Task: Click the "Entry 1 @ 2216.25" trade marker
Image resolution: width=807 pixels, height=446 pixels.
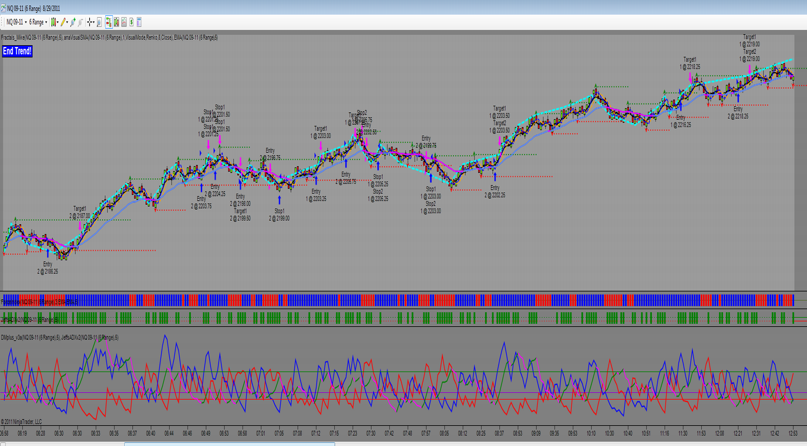Action: (681, 122)
